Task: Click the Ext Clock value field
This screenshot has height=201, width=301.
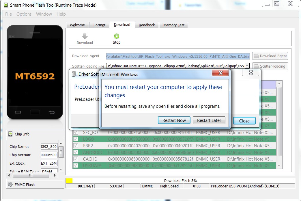Action: (49, 163)
